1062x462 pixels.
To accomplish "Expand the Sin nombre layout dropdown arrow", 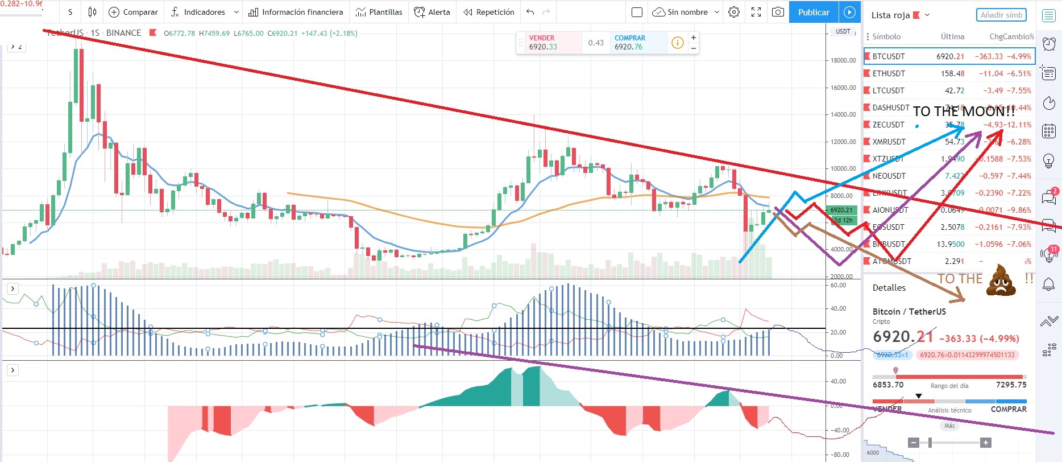I will click(716, 12).
